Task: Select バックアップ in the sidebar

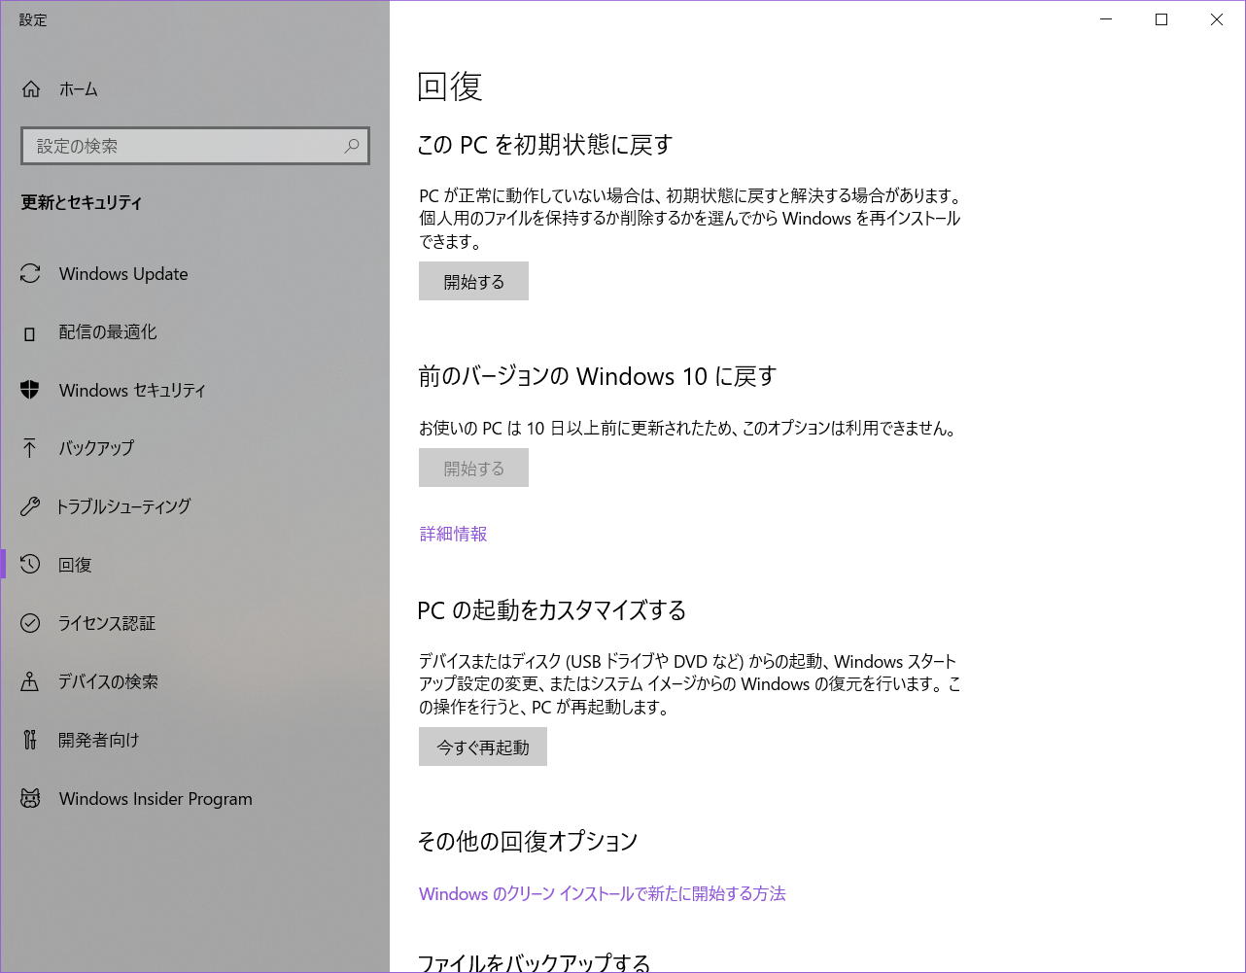Action: tap(194, 448)
